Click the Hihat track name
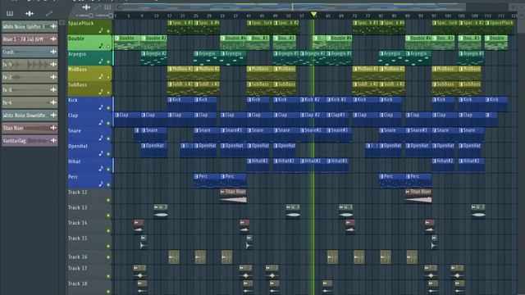525x295 pixels. point(75,161)
